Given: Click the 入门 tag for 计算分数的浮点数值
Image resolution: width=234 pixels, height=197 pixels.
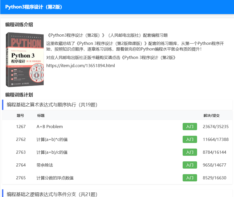Looking at the screenshot, I should pos(190,178).
